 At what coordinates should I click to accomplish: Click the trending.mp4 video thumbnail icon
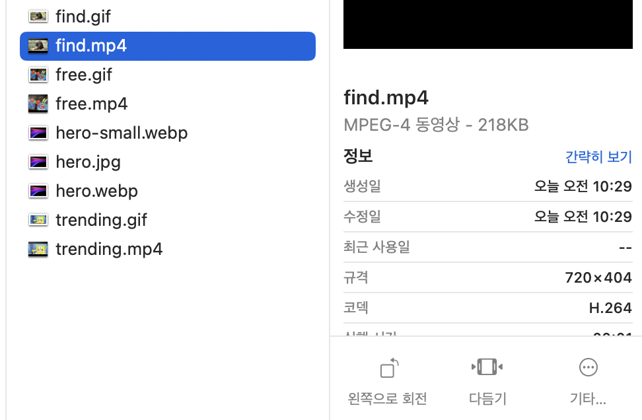click(38, 250)
